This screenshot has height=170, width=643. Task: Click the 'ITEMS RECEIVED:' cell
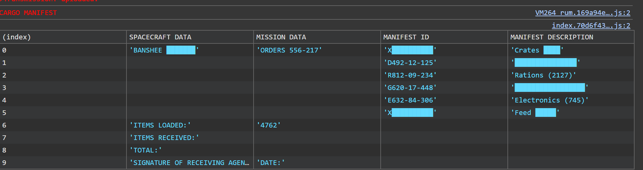pos(190,137)
